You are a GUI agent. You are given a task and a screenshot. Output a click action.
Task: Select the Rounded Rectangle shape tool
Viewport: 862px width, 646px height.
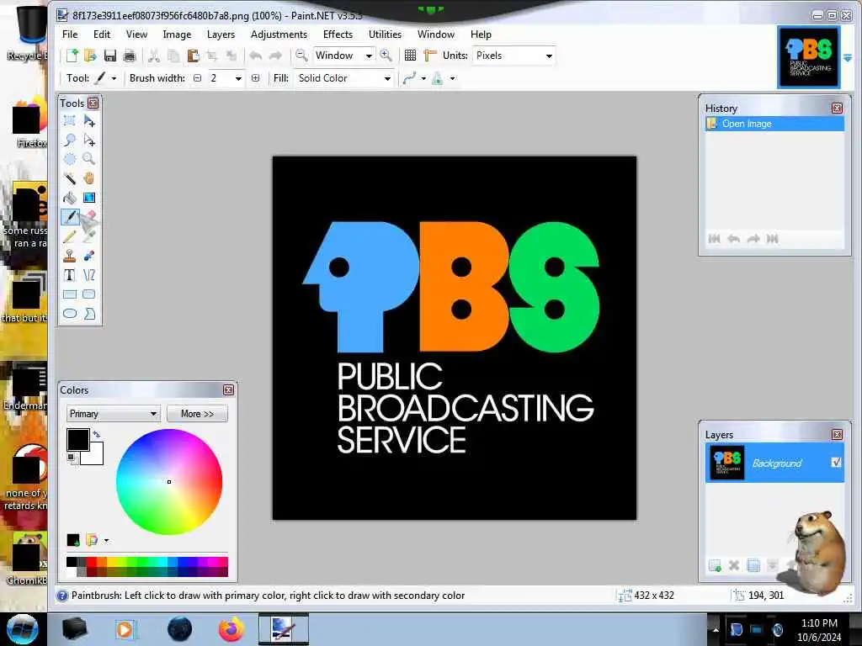coord(89,294)
